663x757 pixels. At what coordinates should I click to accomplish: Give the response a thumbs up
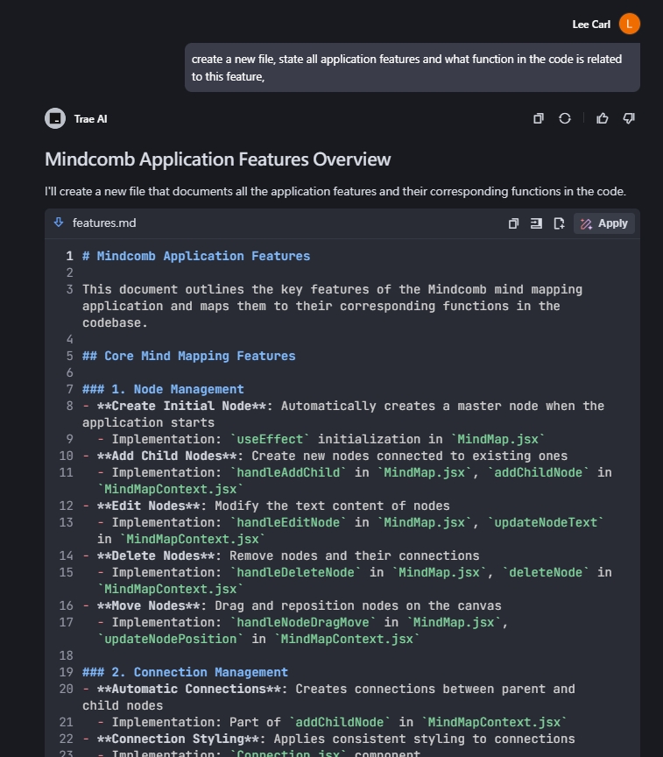click(603, 118)
